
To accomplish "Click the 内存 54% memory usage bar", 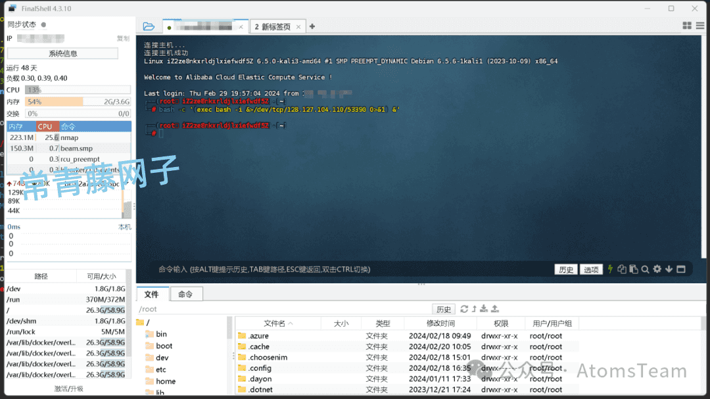I will [78, 102].
